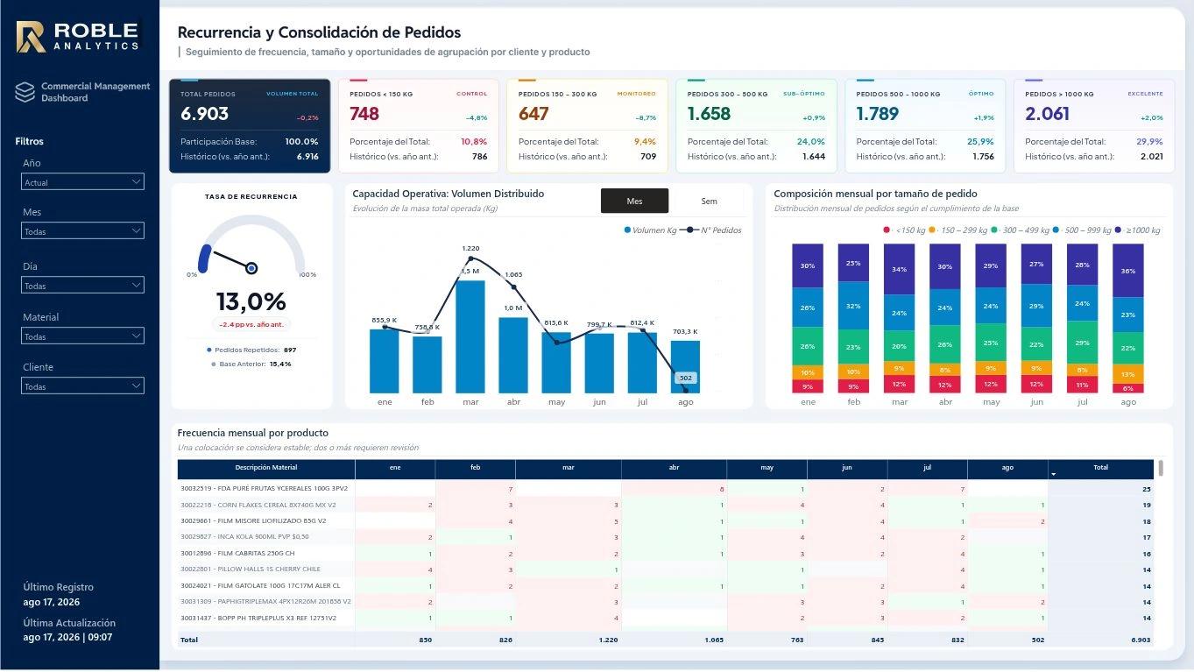The image size is (1194, 672).
Task: Click the 36% segment in ago column
Action: [1127, 272]
